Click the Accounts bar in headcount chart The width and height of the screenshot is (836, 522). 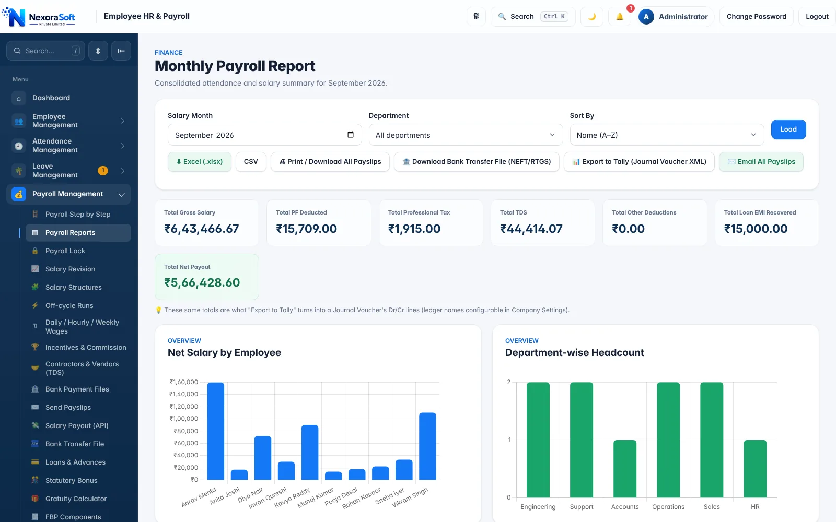click(625, 469)
